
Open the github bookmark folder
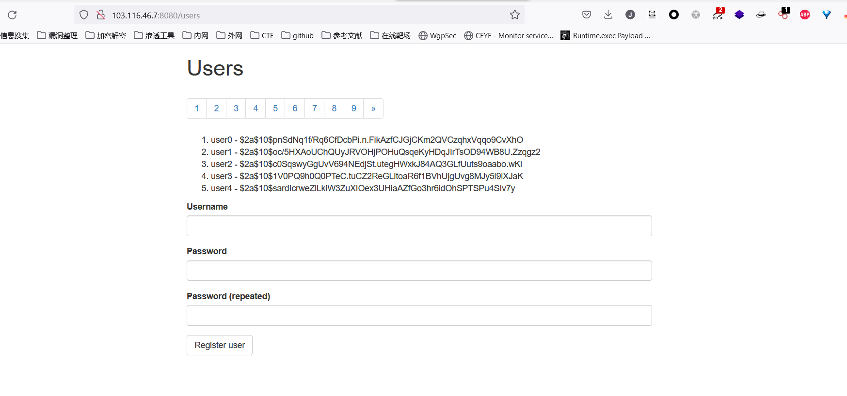coord(297,35)
